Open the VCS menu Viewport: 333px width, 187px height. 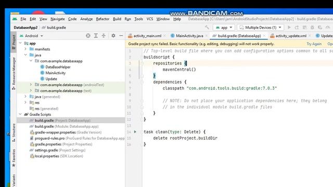coord(150,19)
